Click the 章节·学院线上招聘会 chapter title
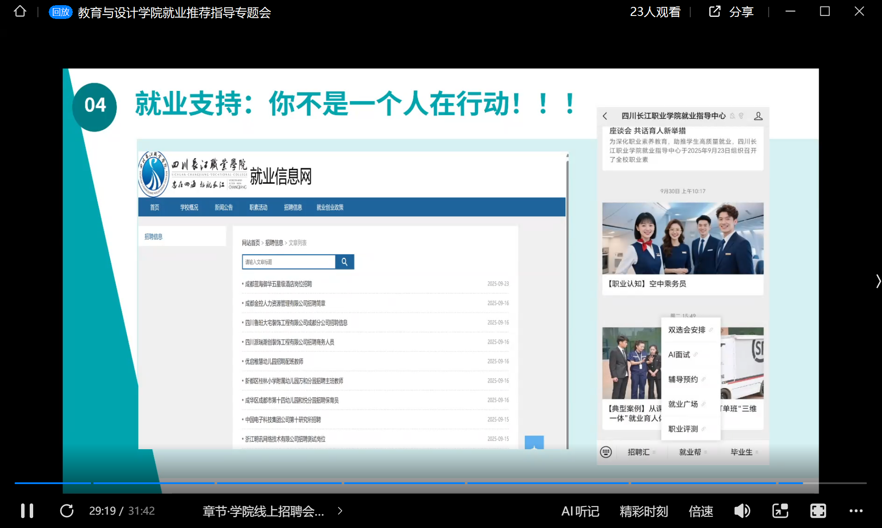Viewport: 882px width, 528px height. (x=263, y=511)
